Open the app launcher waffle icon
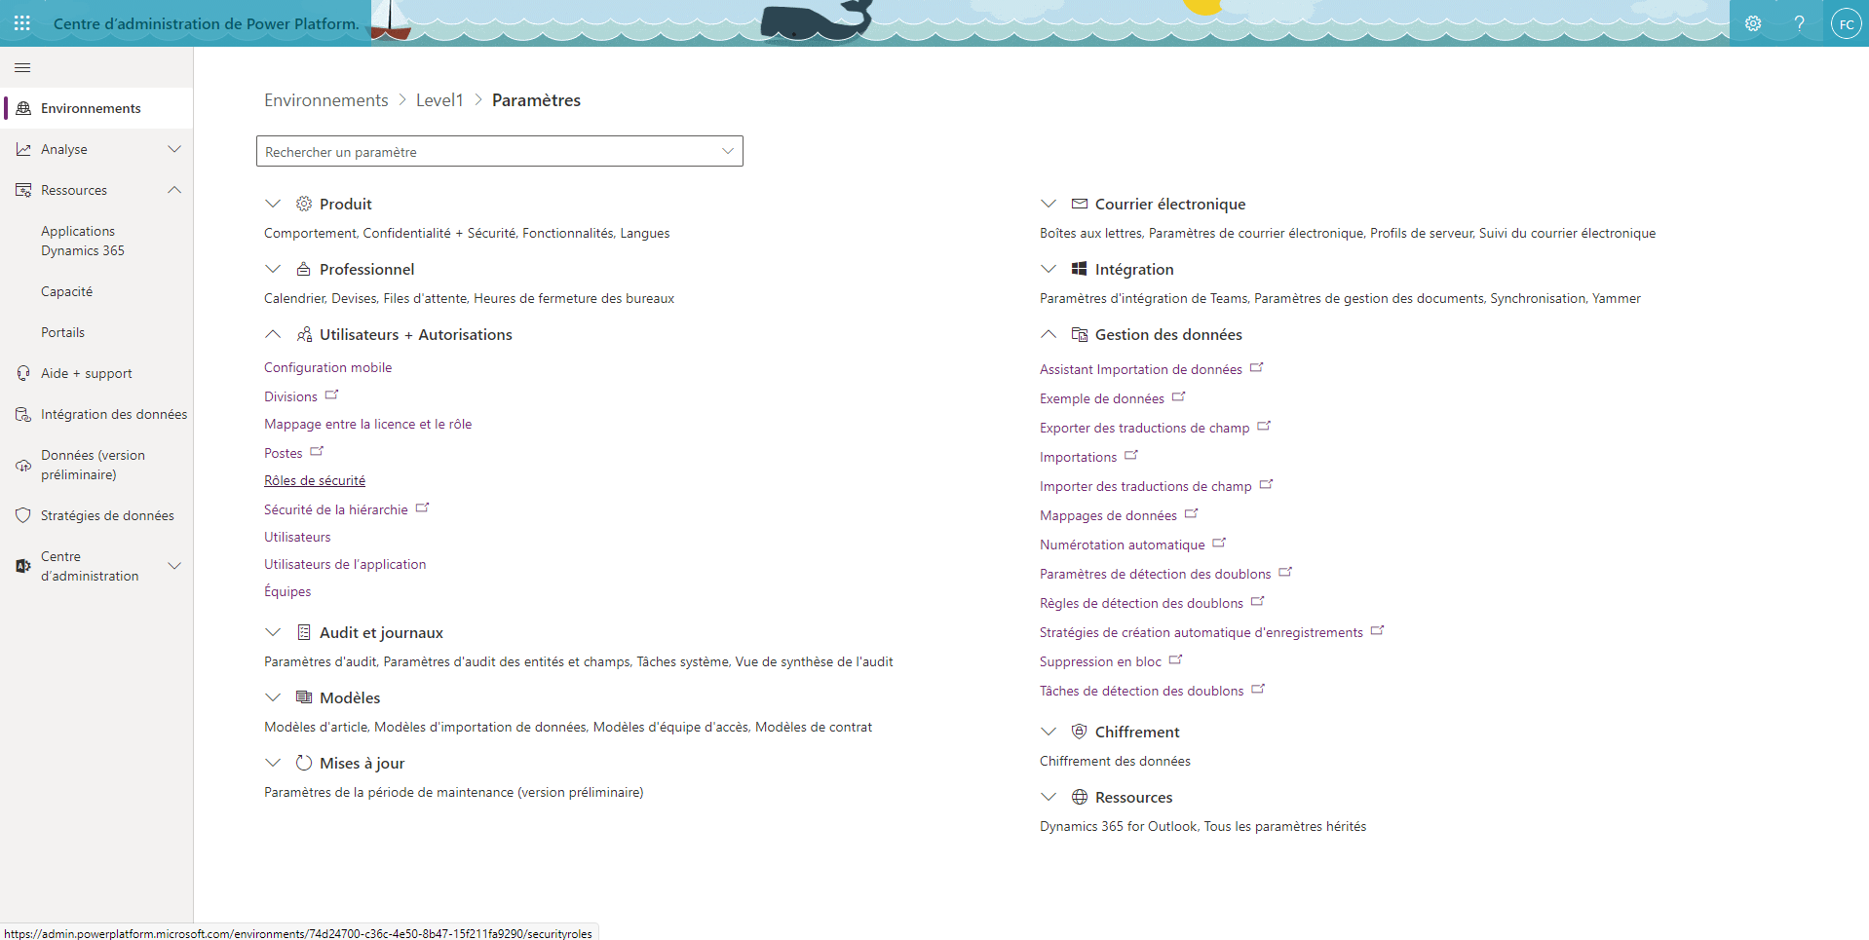Viewport: 1869px width, 940px height. click(22, 23)
